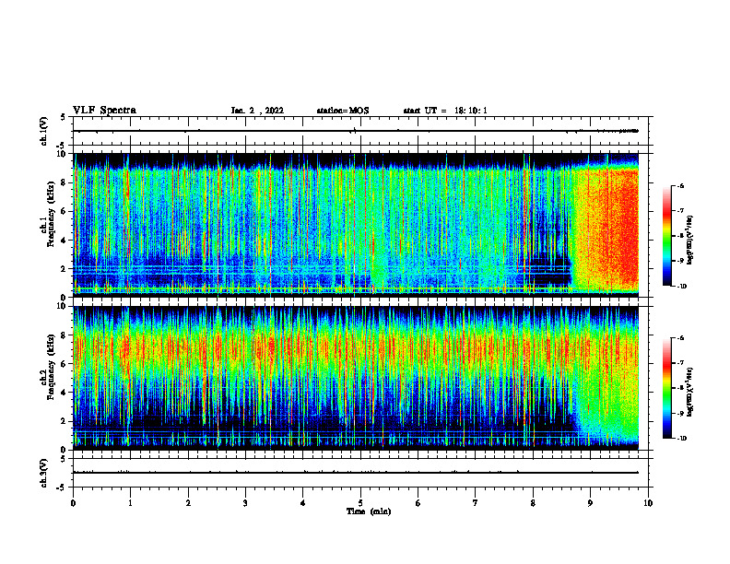
Task: Click the ch.1 colorbar log(PSD) units label
Action: tap(690, 241)
